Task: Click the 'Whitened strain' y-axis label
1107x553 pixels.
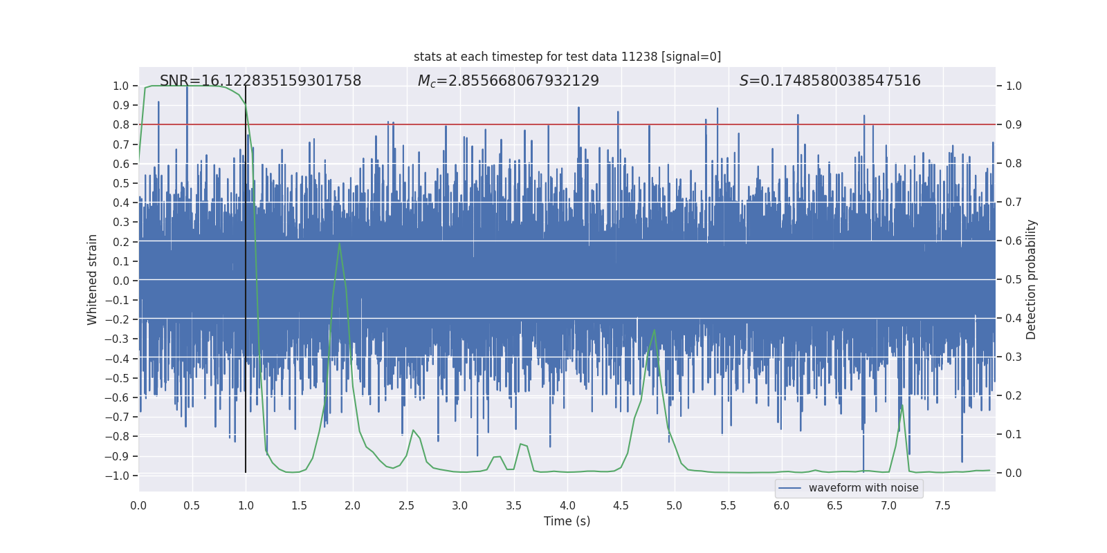Action: tap(93, 279)
